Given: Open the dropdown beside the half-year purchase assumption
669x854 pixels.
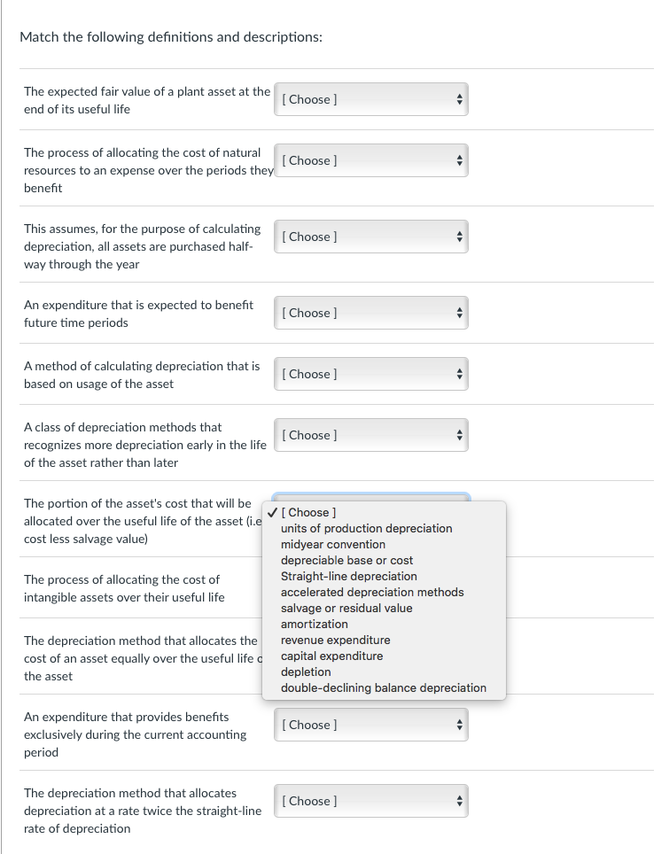Looking at the screenshot, I should click(x=370, y=236).
